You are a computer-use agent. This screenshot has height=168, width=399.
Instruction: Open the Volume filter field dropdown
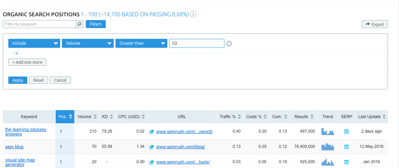pos(88,43)
